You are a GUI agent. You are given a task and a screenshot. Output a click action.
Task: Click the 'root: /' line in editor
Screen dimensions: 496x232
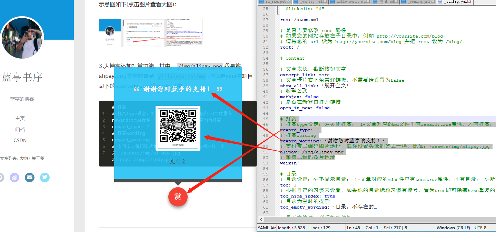click(290, 47)
